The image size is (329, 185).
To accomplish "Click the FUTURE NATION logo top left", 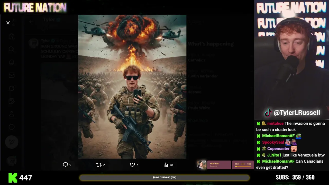I will [35, 8].
